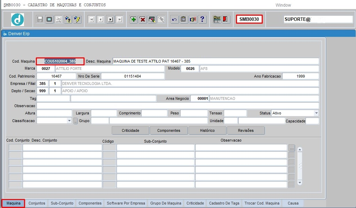
Task: Select the Grupo De Maquina tab
Action: (166, 203)
